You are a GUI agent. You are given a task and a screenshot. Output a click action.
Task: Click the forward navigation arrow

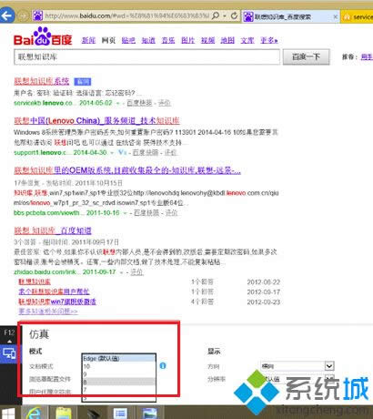click(x=23, y=15)
